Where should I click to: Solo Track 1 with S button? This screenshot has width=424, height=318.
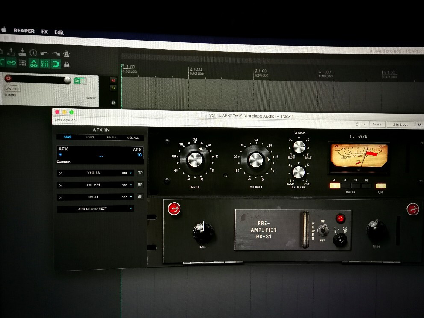[x=113, y=88]
